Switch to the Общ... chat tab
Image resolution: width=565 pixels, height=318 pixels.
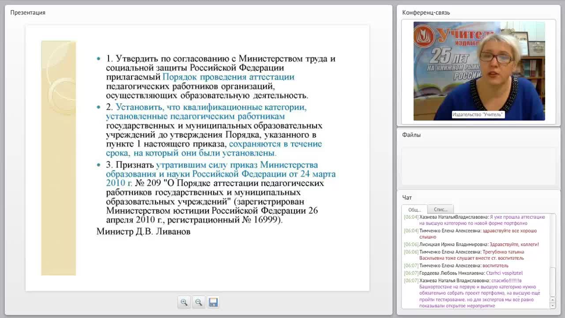pos(414,209)
